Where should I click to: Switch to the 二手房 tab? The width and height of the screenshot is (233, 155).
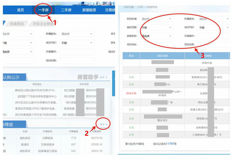click(x=67, y=10)
